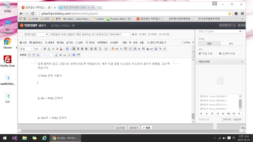Screen dimensions: 253x142
Task: Toggle fullscreen editor next to HTML
Action: (x=193, y=42)
